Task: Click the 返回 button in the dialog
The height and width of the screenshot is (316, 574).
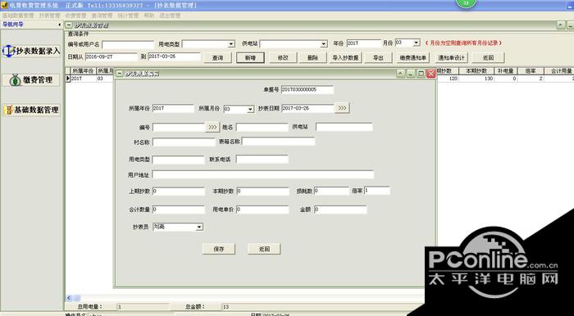Action: (x=264, y=249)
